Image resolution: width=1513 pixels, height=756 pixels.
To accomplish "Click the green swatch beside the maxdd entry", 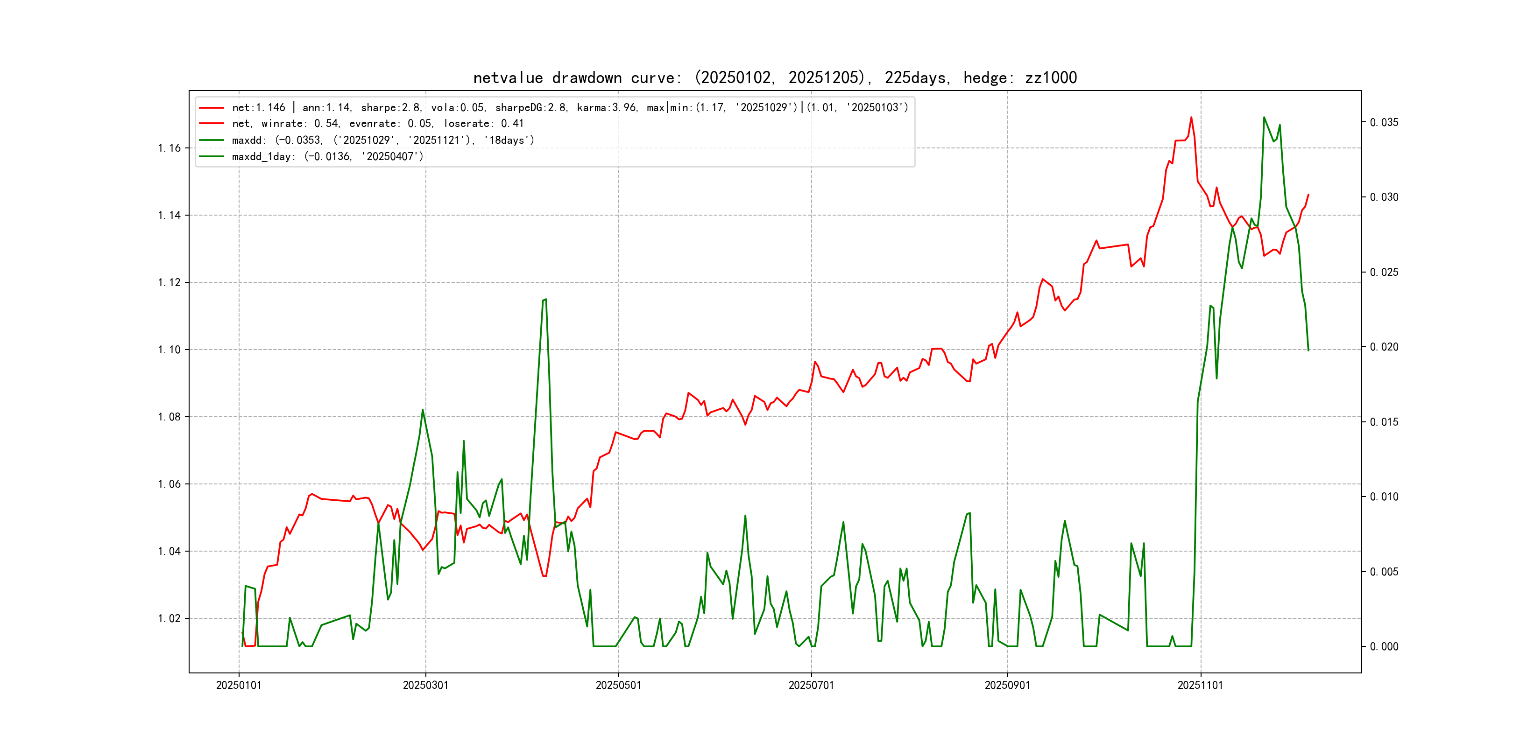I will (x=212, y=140).
